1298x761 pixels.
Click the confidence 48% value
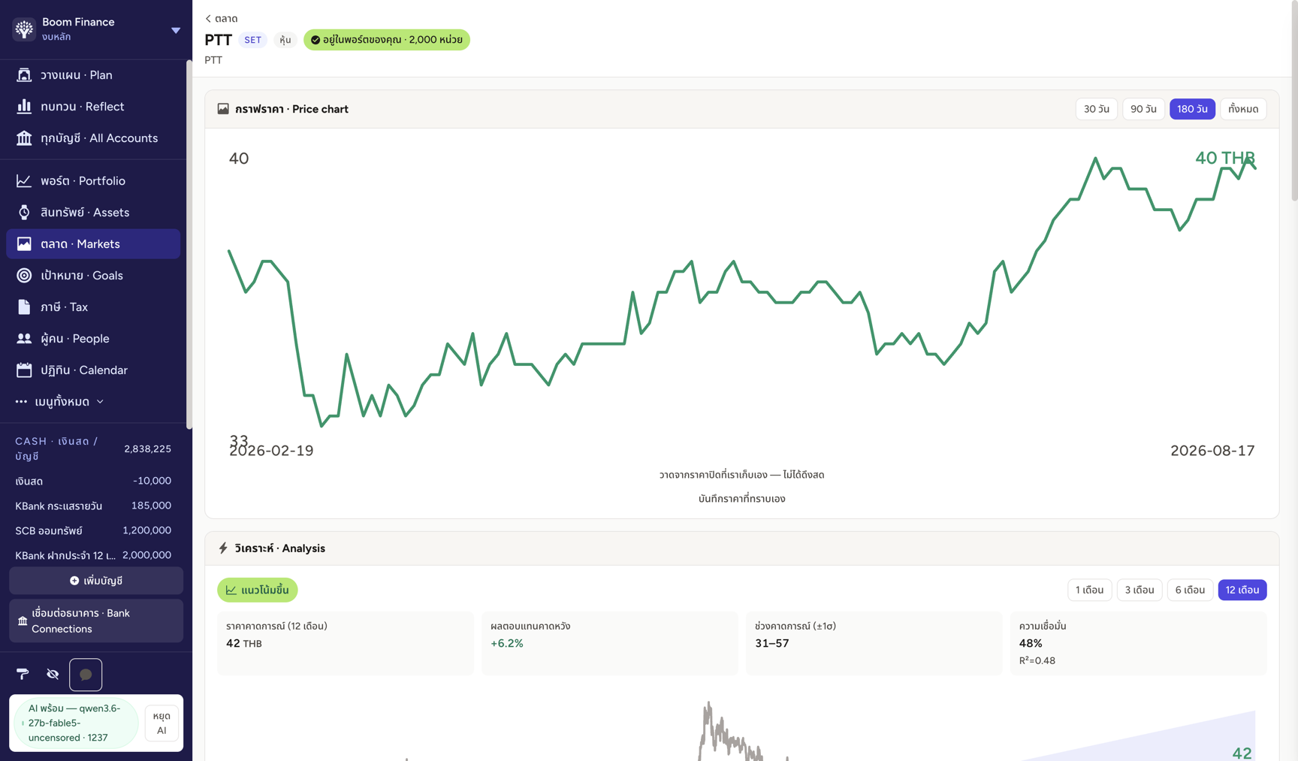tap(1031, 643)
